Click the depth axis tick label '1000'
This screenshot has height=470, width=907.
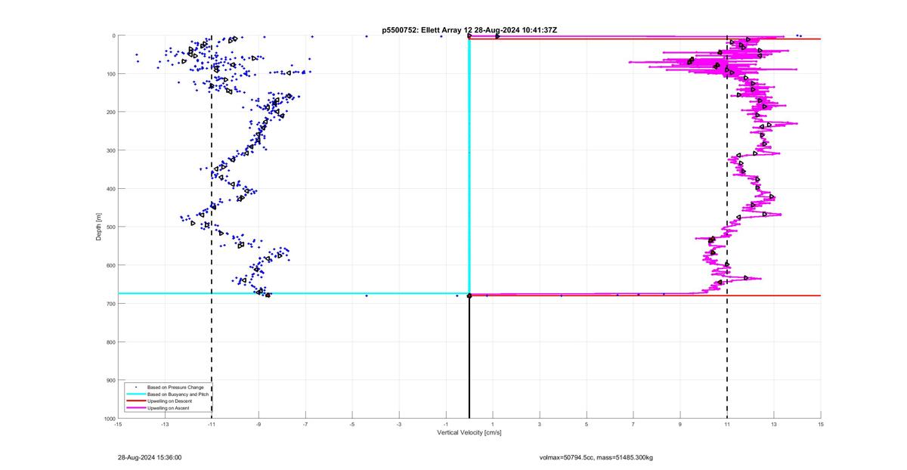(109, 419)
